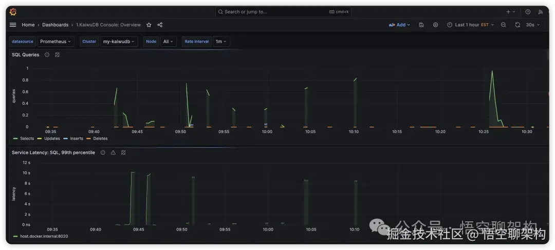Toggle the Deletes series in legend

click(x=100, y=139)
